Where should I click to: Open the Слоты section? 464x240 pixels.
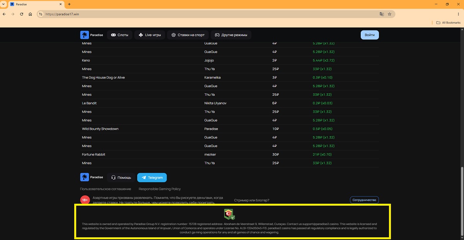click(119, 35)
